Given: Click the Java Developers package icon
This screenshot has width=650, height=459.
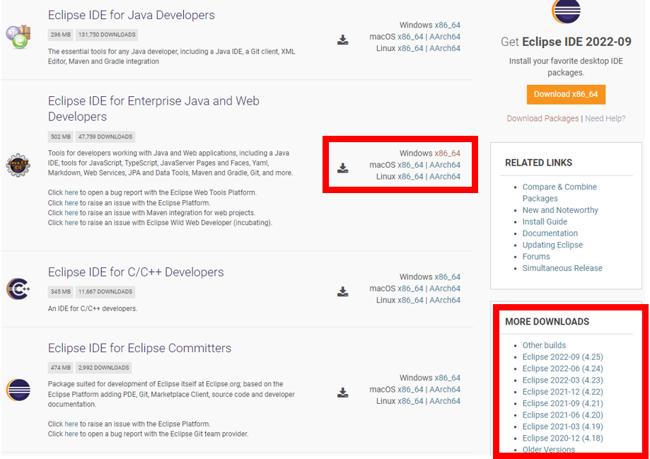Looking at the screenshot, I should [x=18, y=37].
